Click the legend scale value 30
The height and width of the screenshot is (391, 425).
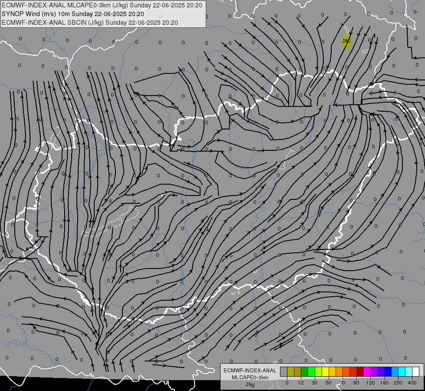[x=314, y=383]
